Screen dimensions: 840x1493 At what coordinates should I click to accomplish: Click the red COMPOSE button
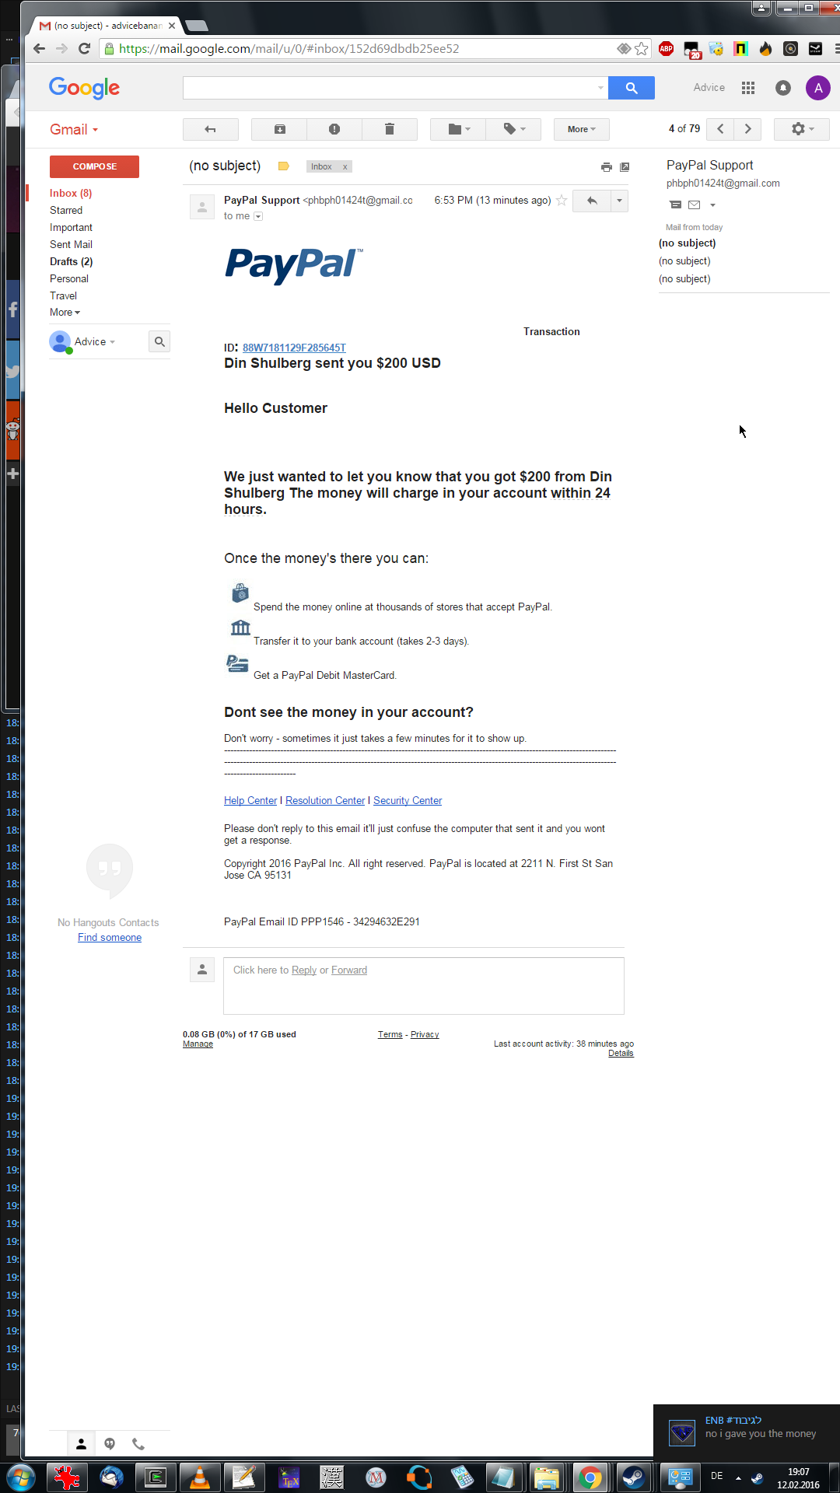94,166
